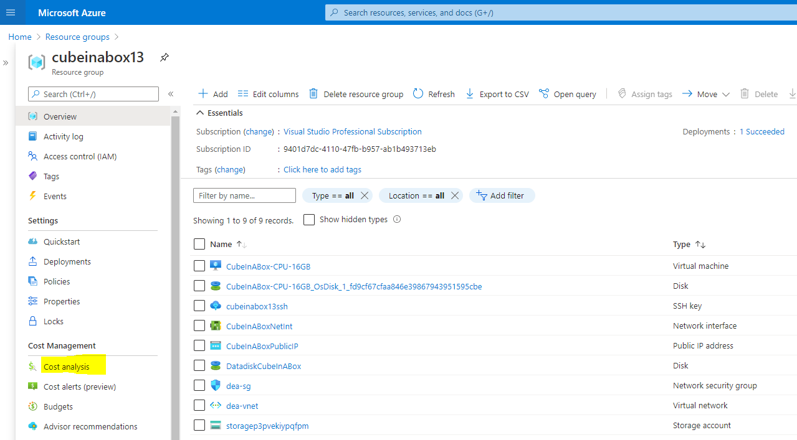The height and width of the screenshot is (440, 797).
Task: Click the Refresh icon
Action: point(418,94)
